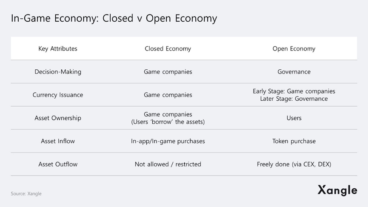368x207 pixels.
Task: Click the 'Source: Xangle' footer text
Action: (x=26, y=194)
